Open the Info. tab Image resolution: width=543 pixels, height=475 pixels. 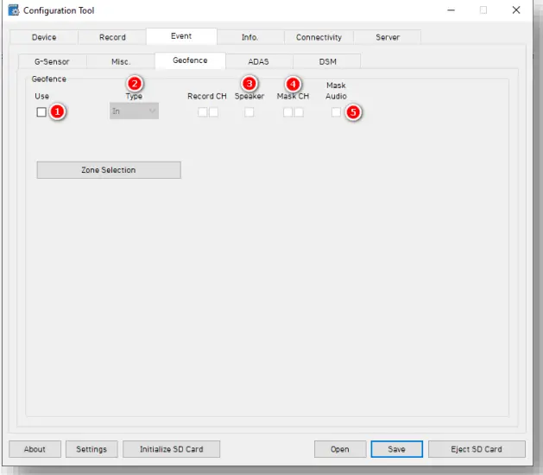coord(250,37)
